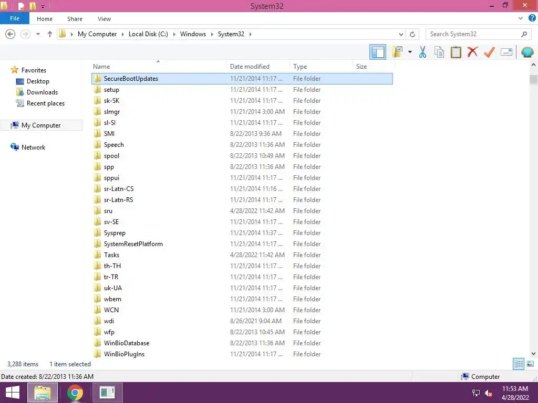538x403 pixels.
Task: Click the folder options toolbar icon
Action: [x=397, y=52]
